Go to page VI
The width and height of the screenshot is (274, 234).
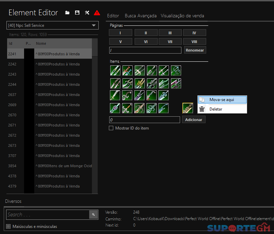[146, 42]
